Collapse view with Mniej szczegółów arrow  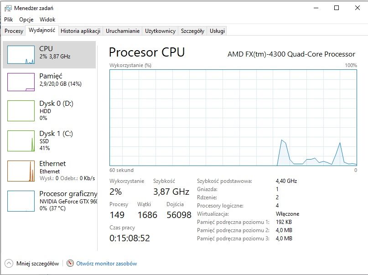[x=9, y=263]
